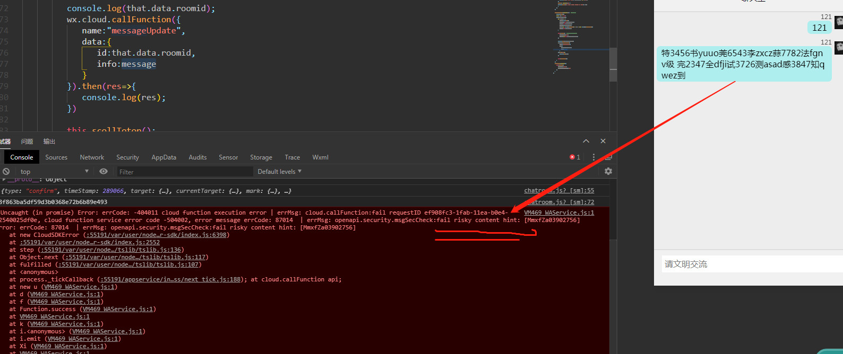Open the Network tab
This screenshot has width=843, height=354.
tap(92, 157)
